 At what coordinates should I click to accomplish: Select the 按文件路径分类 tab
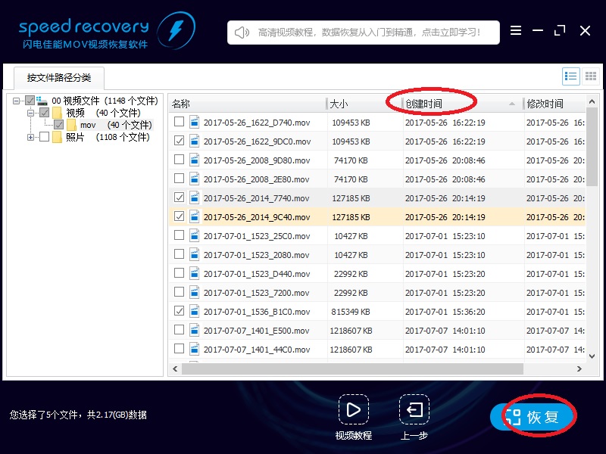[x=58, y=78]
